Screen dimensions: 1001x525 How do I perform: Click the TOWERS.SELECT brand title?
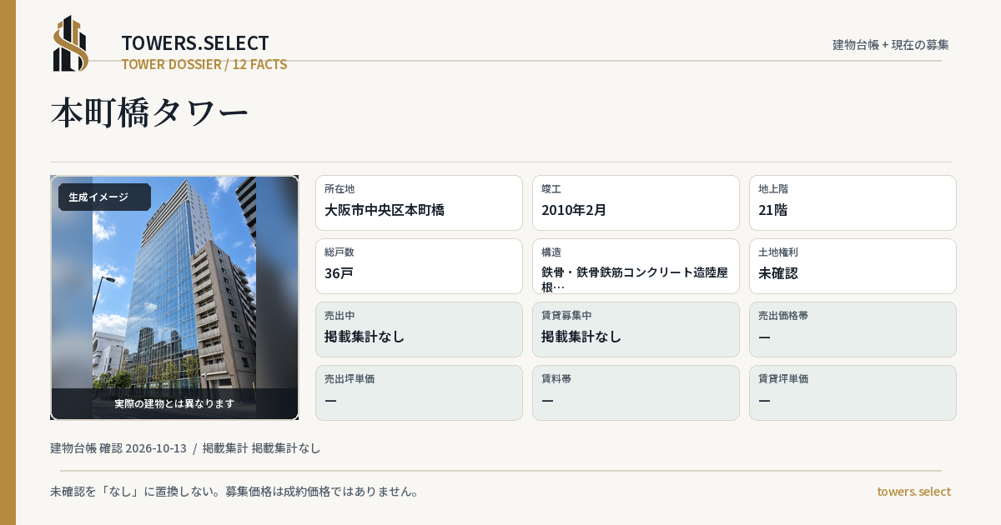[195, 43]
